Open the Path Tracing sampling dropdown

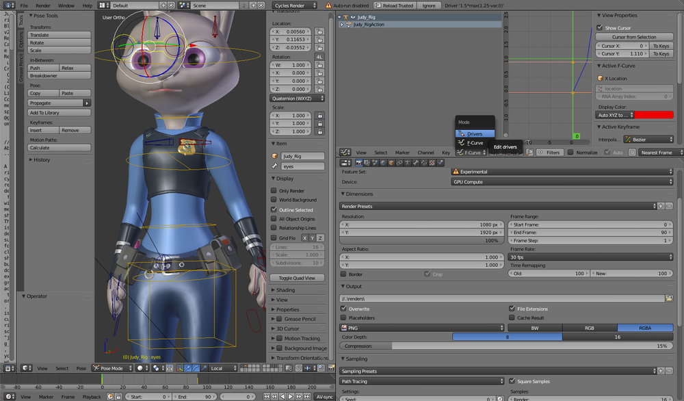point(422,381)
